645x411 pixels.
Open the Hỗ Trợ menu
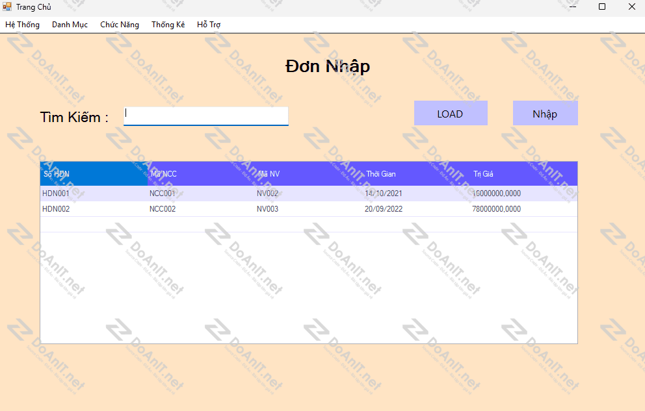pos(209,25)
